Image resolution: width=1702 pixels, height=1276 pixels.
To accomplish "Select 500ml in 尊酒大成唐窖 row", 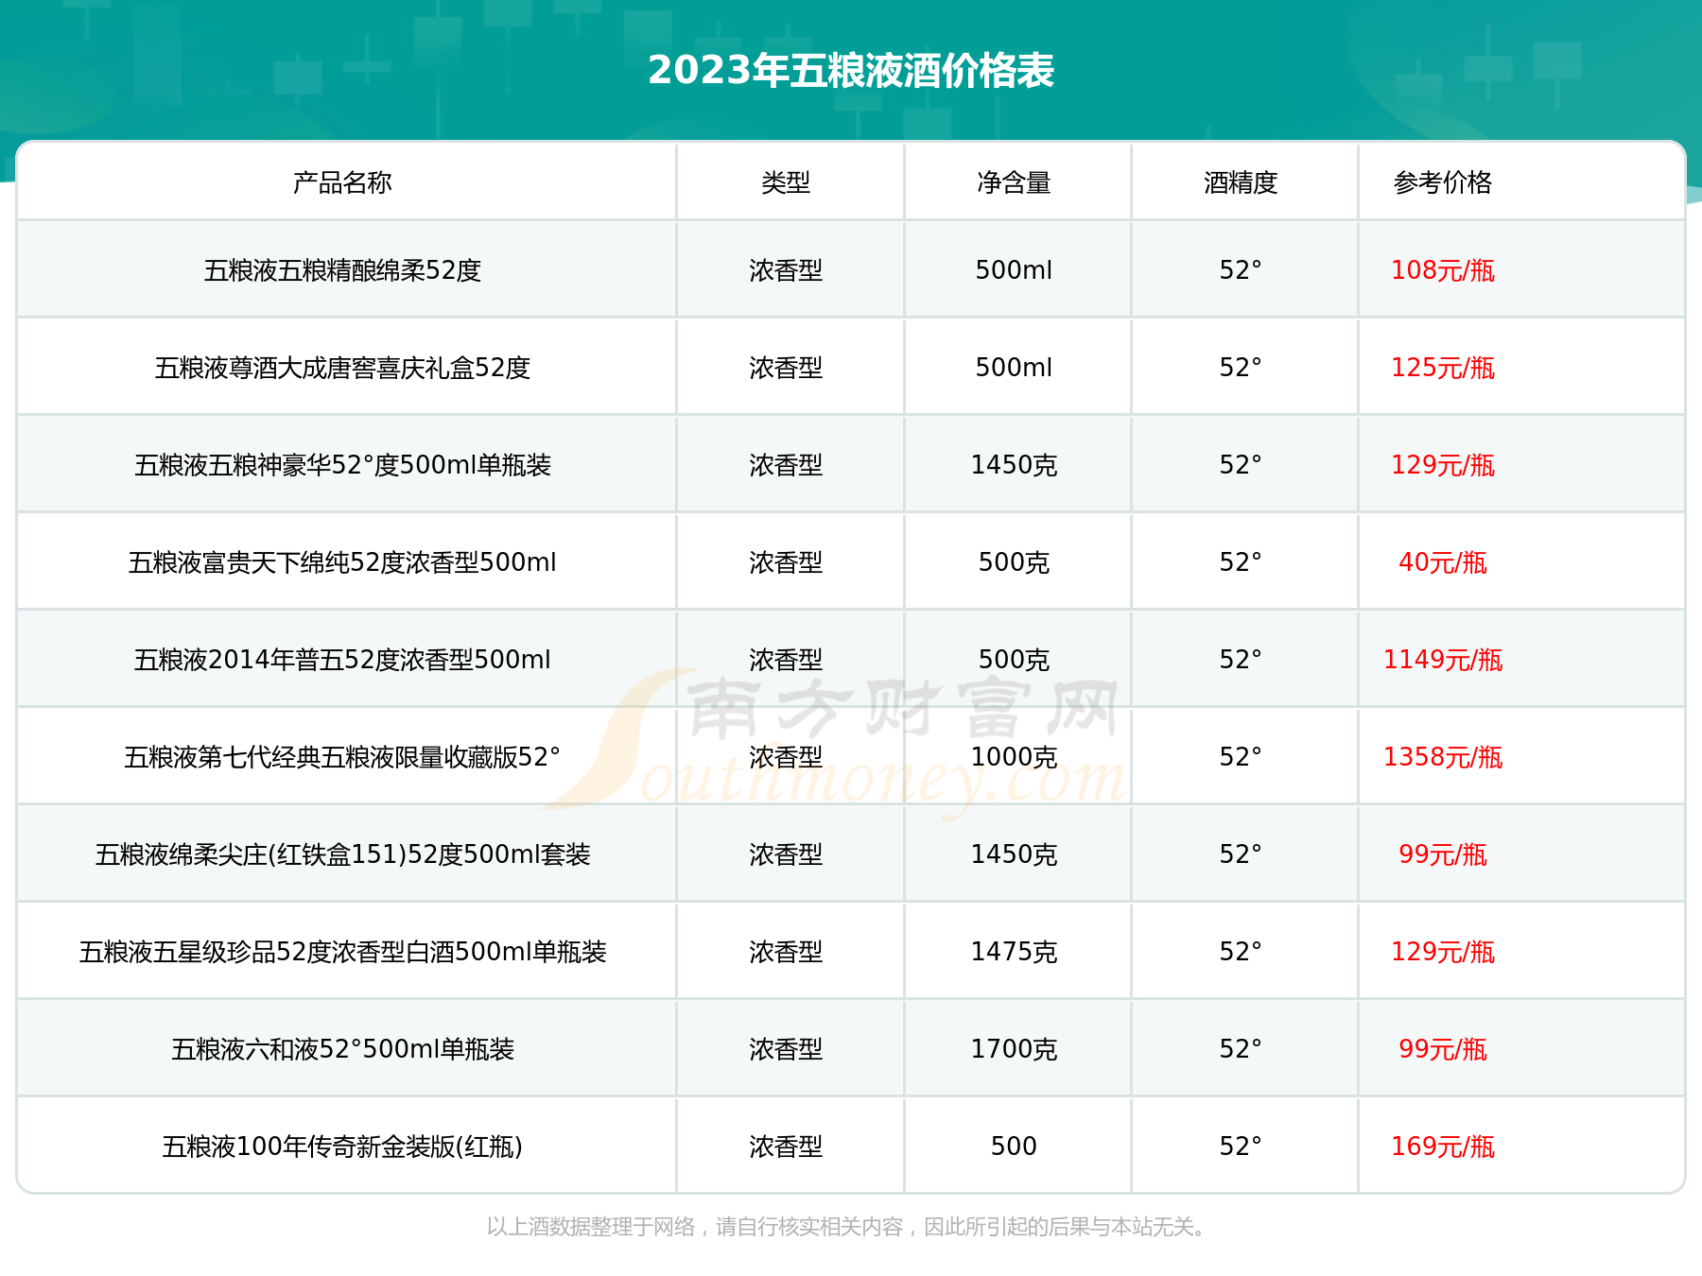I will pos(1014,368).
